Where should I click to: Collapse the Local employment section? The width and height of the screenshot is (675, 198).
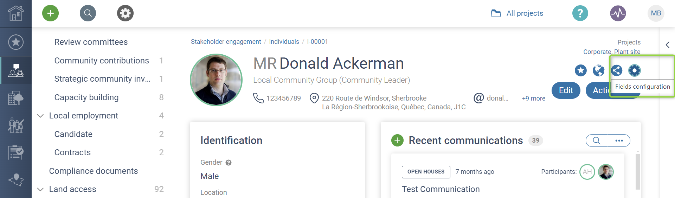point(40,116)
